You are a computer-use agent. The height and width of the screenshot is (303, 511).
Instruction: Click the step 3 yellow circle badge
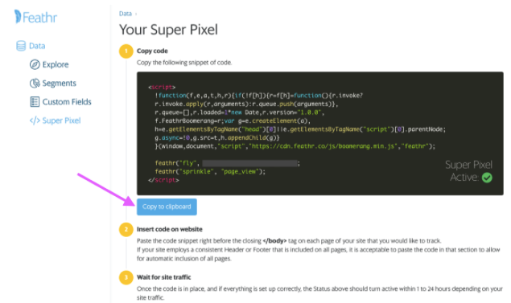click(126, 277)
